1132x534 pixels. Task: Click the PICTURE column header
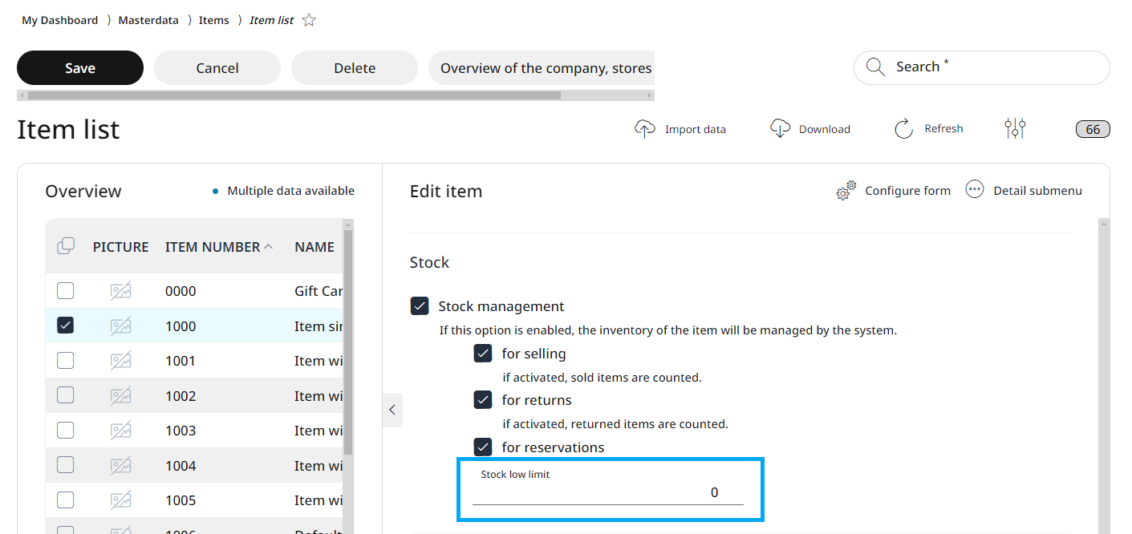click(121, 247)
